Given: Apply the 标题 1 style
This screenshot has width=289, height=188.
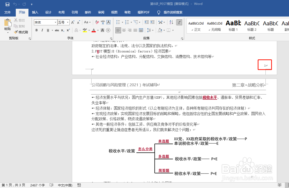Looking at the screenshot, I should (233, 26).
